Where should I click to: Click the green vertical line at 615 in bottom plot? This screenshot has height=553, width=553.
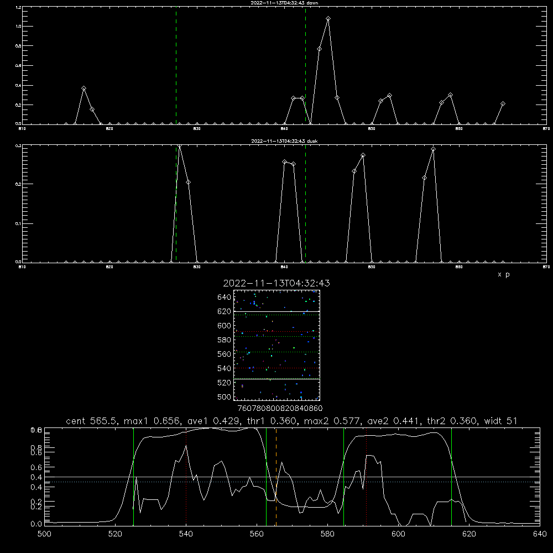click(451, 477)
